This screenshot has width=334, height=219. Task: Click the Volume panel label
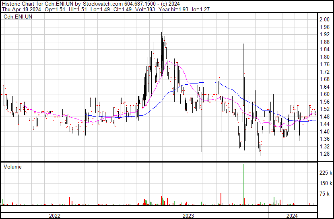click(12, 167)
